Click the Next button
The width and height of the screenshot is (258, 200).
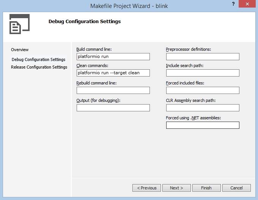tap(176, 188)
